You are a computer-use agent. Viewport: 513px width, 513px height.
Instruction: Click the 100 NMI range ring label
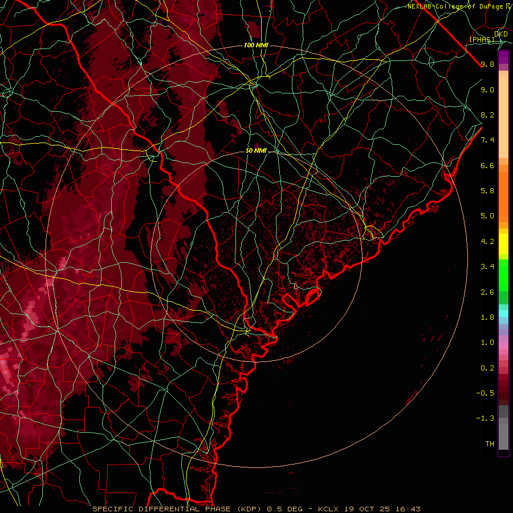click(x=256, y=45)
